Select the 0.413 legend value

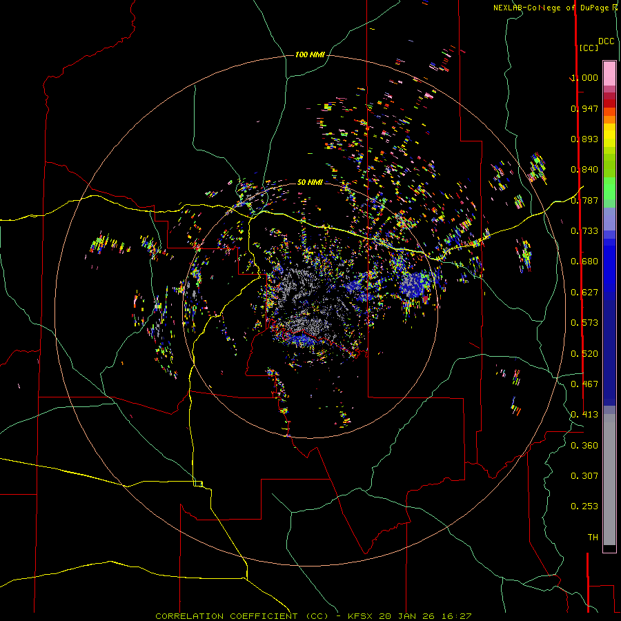[584, 415]
